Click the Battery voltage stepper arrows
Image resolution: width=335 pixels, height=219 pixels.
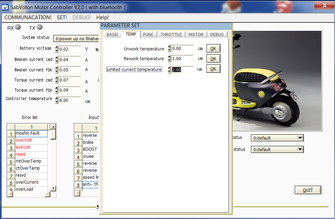pos(57,49)
